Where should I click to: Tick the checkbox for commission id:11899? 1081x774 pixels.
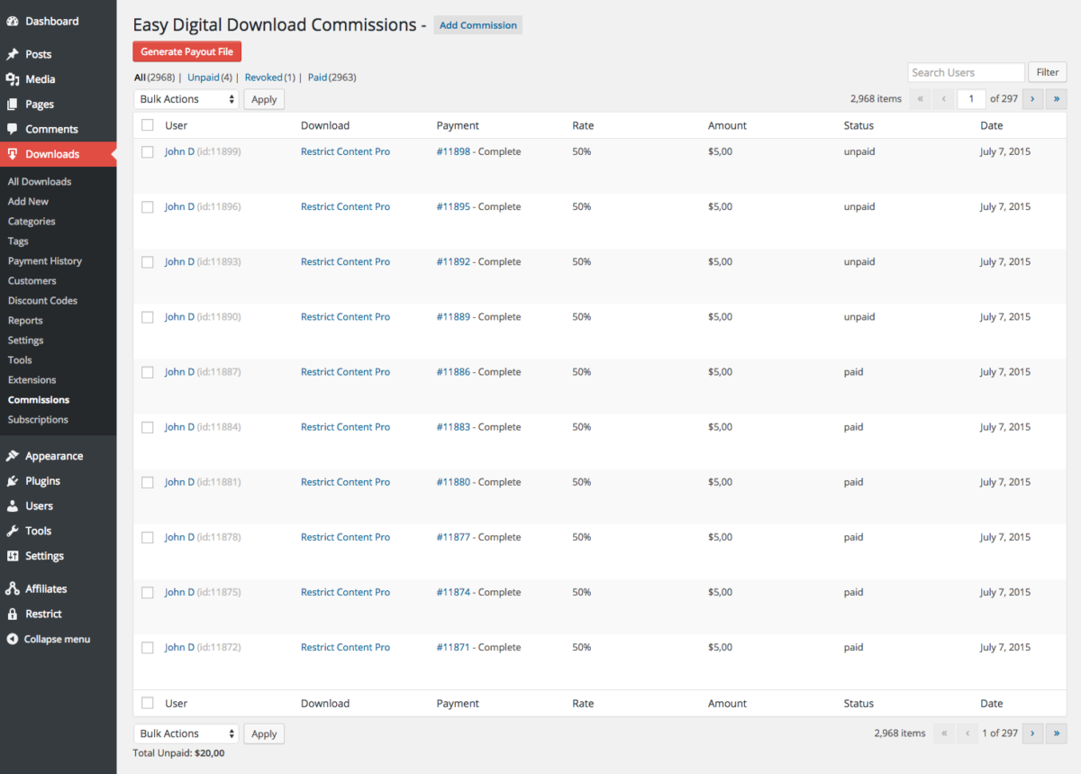click(148, 152)
